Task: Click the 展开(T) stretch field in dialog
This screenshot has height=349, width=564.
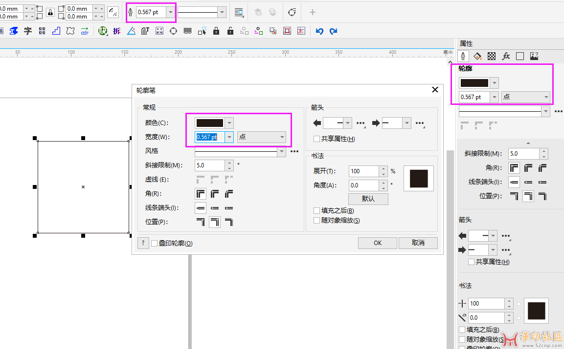Action: tap(364, 171)
